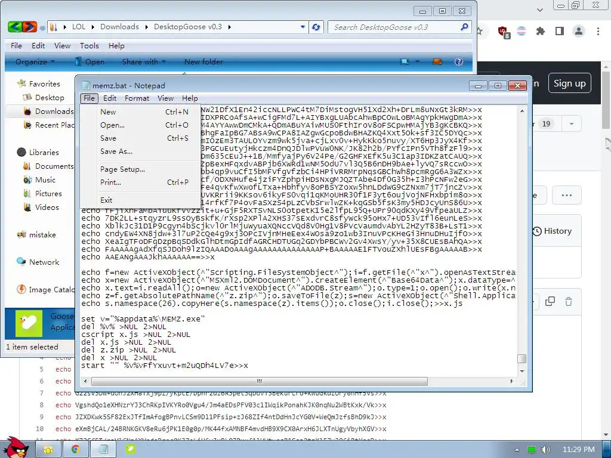The height and width of the screenshot is (458, 611).
Task: Select the mistake item in navigation pane
Action: (x=36, y=235)
